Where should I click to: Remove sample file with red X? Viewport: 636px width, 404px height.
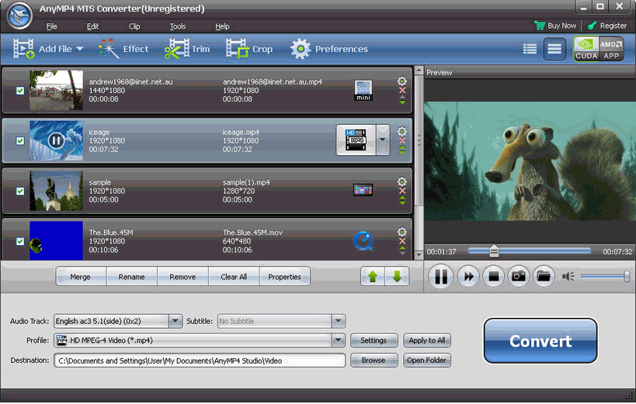tap(402, 191)
